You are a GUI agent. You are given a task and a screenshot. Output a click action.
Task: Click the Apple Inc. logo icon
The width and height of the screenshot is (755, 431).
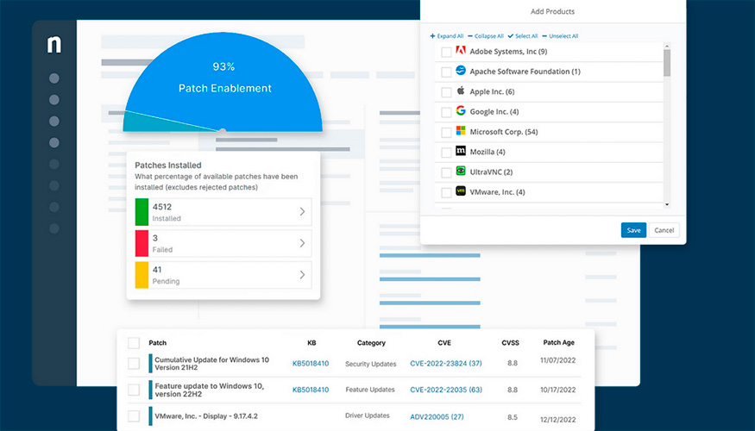tap(461, 91)
